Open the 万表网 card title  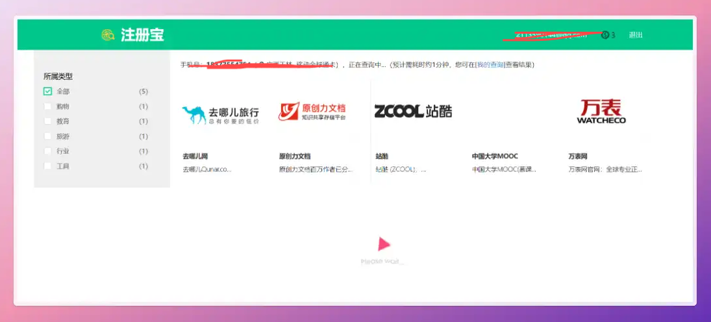[x=578, y=156]
